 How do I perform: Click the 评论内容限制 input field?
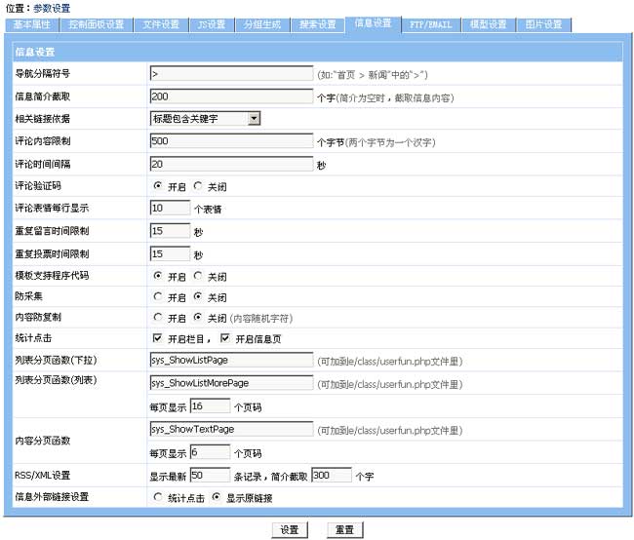[x=232, y=140]
